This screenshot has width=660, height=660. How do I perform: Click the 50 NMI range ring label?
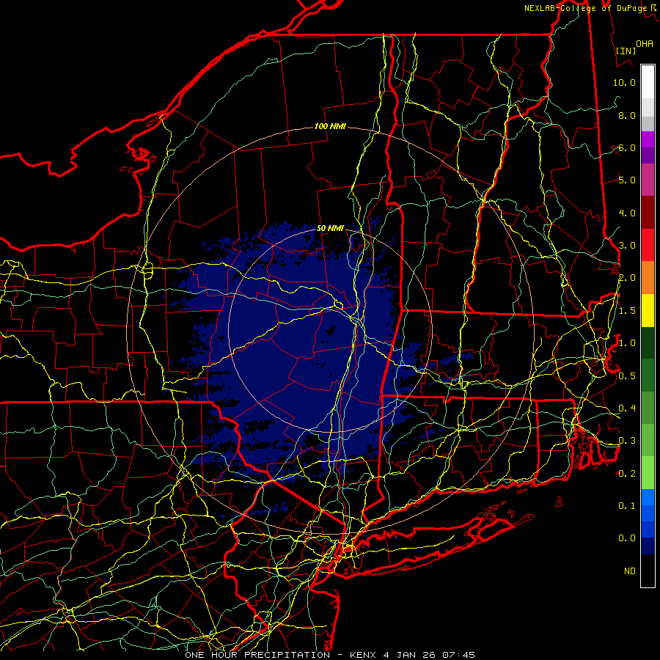(329, 228)
